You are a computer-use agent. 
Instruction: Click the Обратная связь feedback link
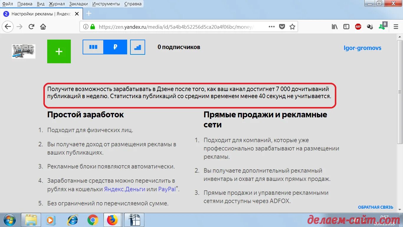pos(376,207)
